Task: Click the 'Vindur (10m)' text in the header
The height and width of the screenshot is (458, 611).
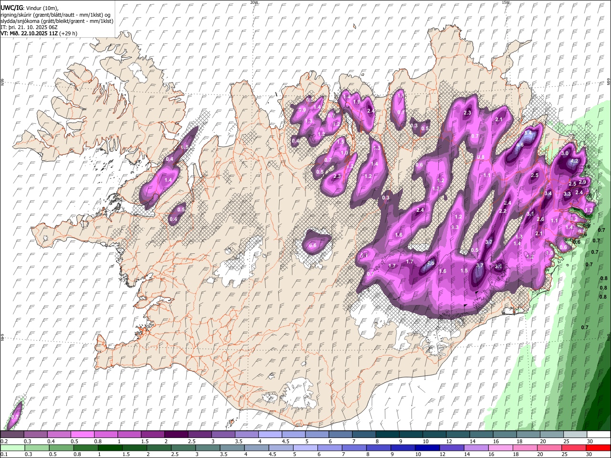Action: (x=42, y=8)
